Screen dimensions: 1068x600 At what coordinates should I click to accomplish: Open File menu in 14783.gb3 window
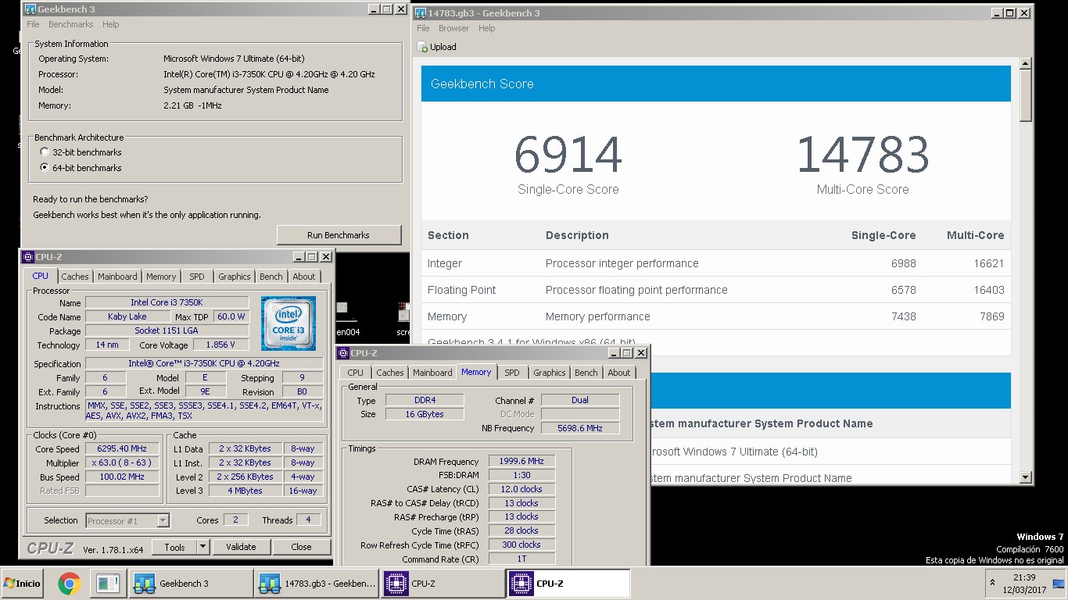423,28
